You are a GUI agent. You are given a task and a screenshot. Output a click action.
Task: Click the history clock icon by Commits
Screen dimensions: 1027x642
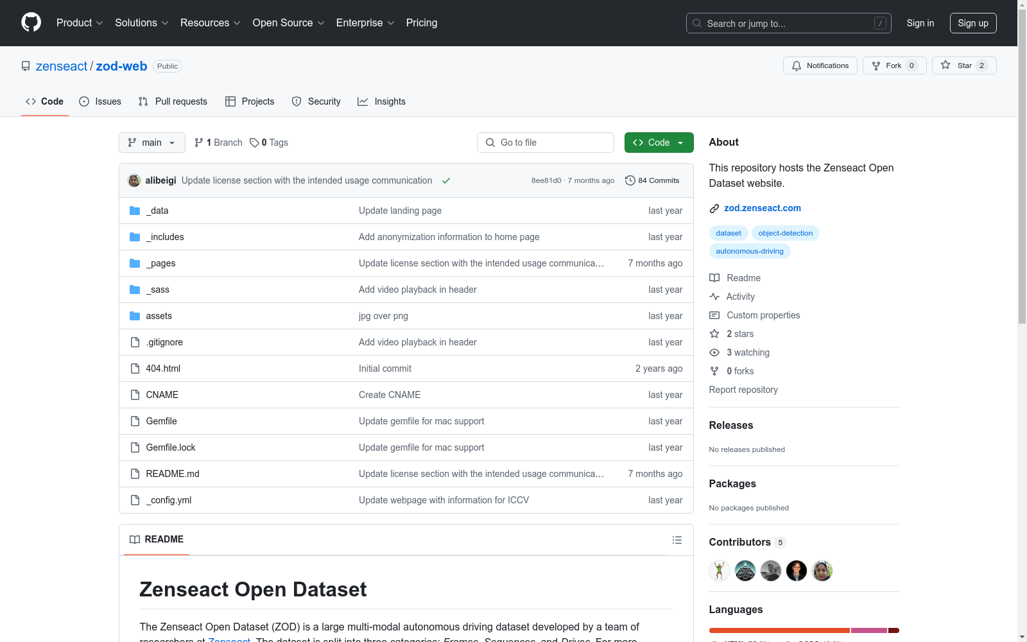[630, 180]
